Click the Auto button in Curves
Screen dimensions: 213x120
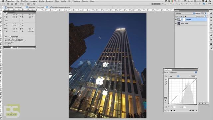194,76
